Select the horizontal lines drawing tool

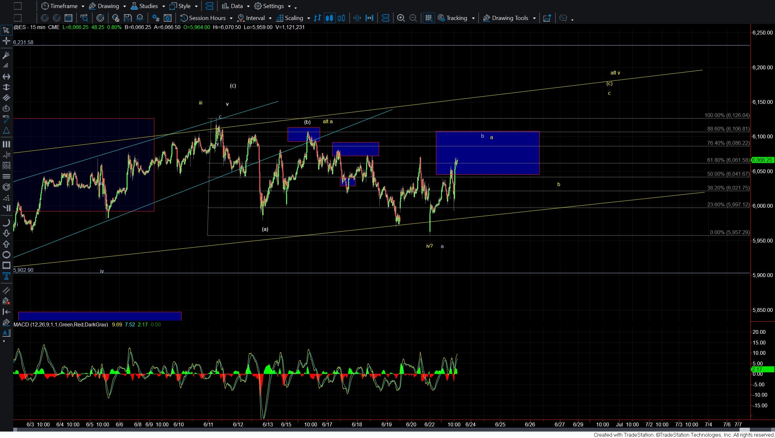point(6,176)
